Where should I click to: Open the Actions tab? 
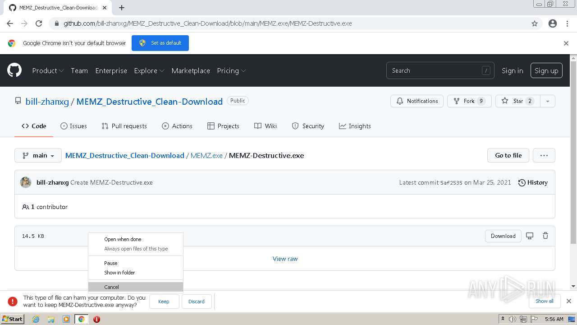[177, 126]
